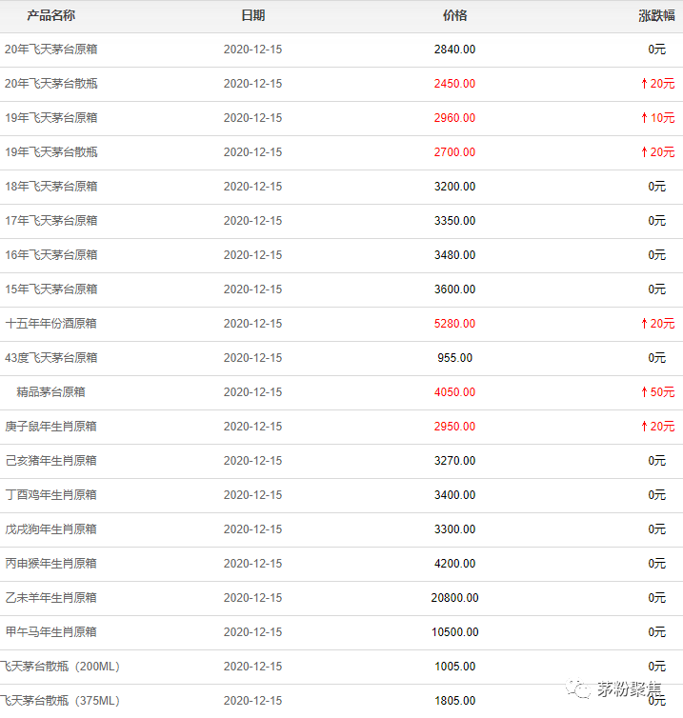Click the price 1005.00
Image resolution: width=683 pixels, height=718 pixels.
point(455,667)
